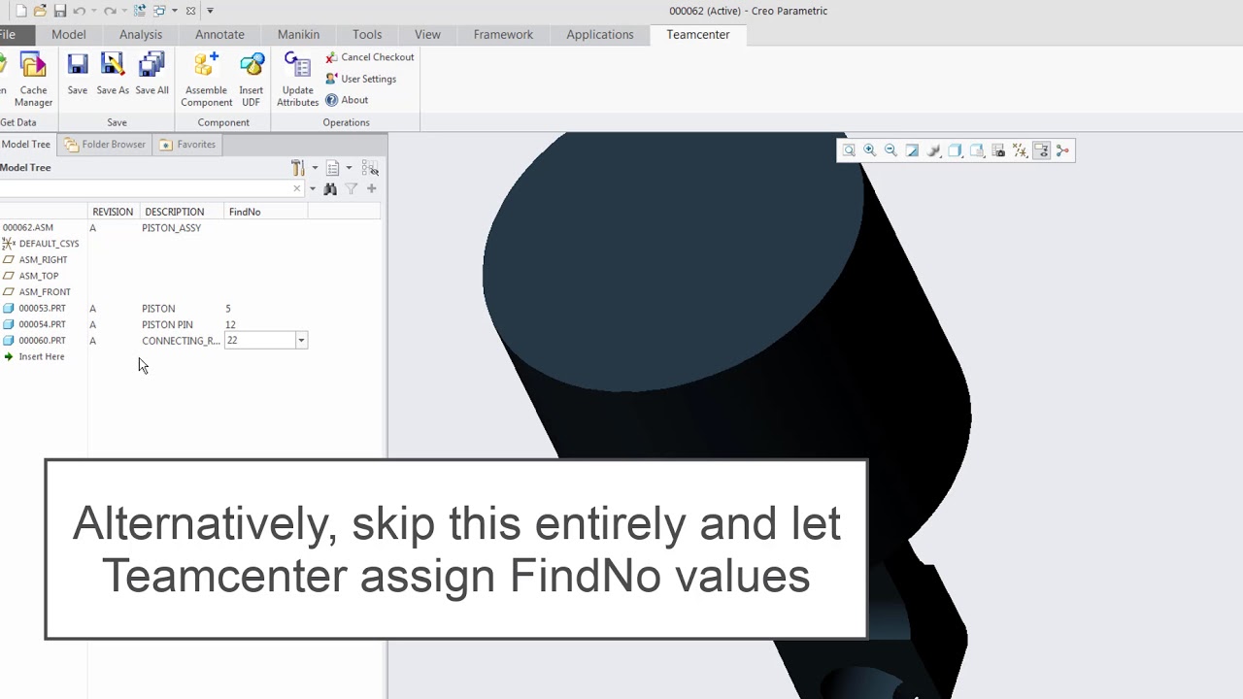
Task: Click Cancel Checkout
Action: (x=370, y=57)
